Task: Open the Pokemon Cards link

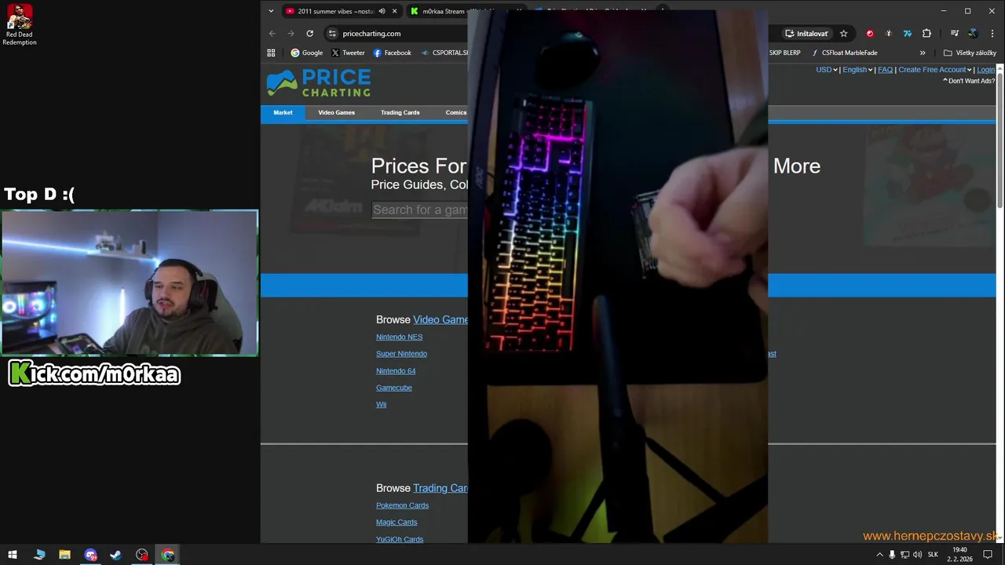Action: 402,505
